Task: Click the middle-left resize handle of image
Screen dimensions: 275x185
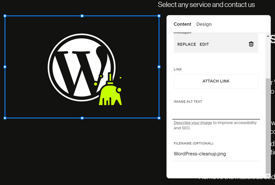Action: pyautogui.click(x=5, y=67)
